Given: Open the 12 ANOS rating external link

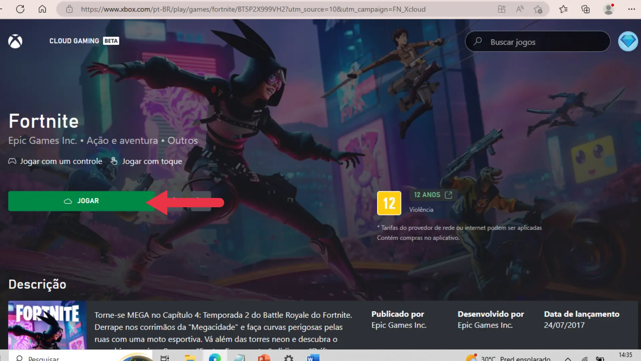Looking at the screenshot, I should (433, 195).
